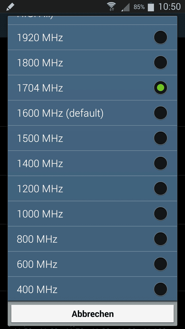
Task: Tap the 1500 MHz label text
Action: [x=40, y=138]
